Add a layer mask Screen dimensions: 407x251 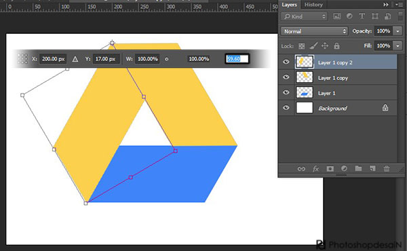[x=330, y=169]
